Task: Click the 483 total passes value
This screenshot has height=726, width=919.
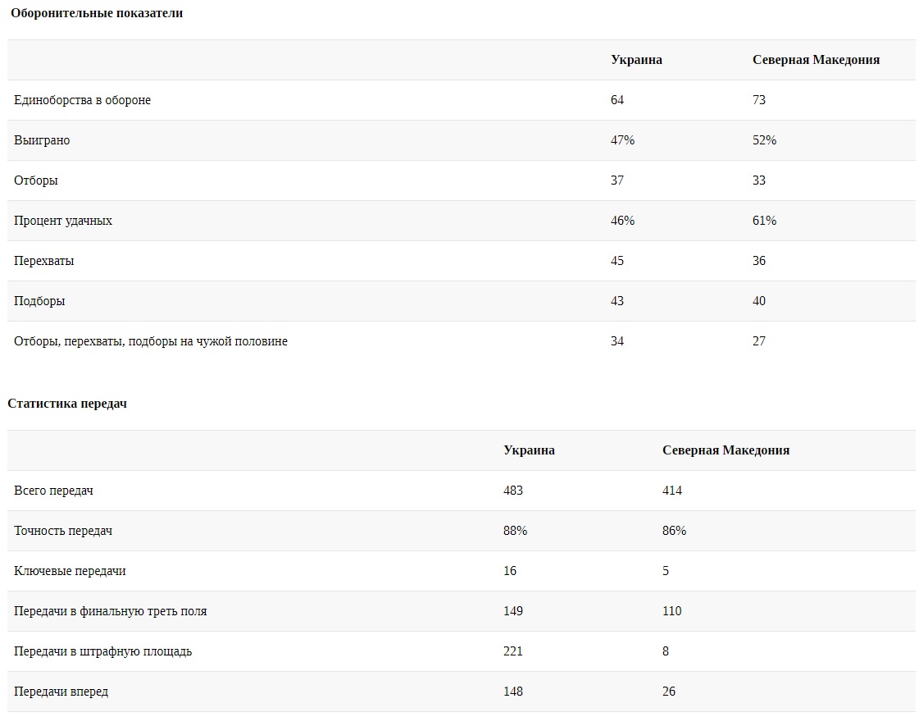Action: pos(513,491)
